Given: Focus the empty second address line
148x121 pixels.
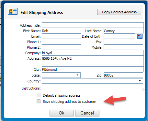Looking at the screenshot, I should point(93,64).
